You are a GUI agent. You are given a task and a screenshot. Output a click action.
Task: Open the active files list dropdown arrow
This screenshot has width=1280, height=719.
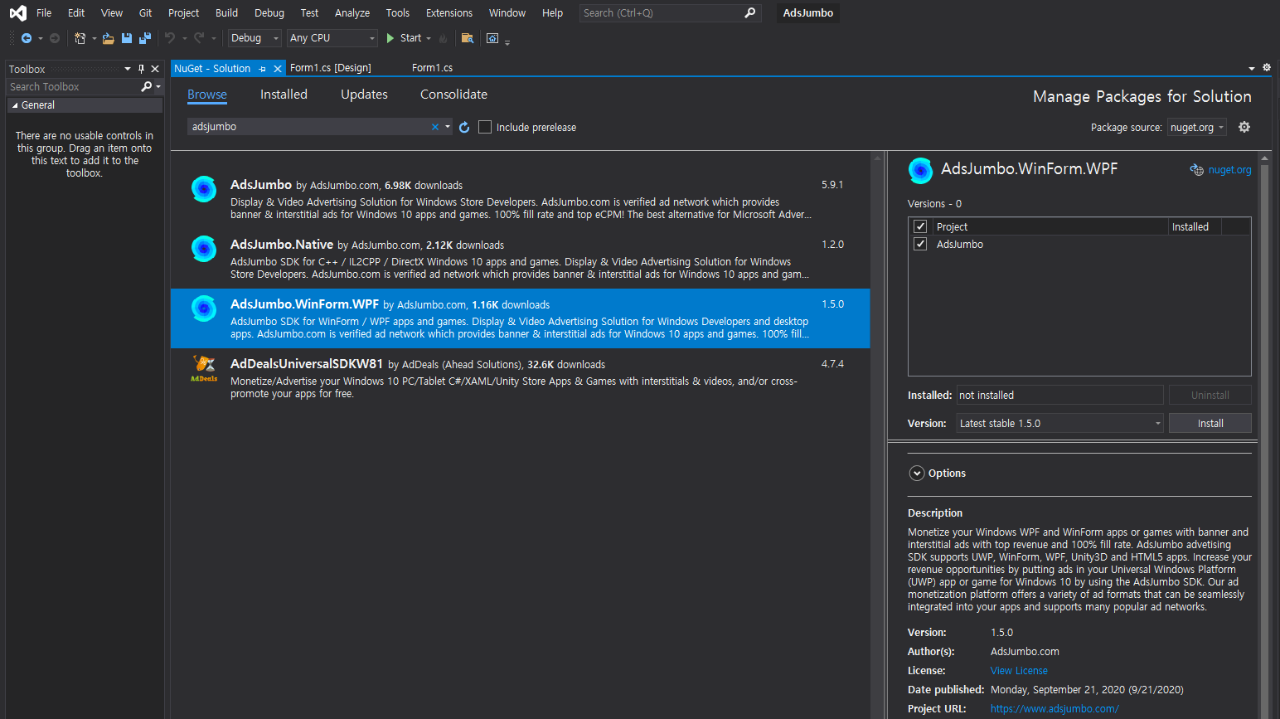1252,68
